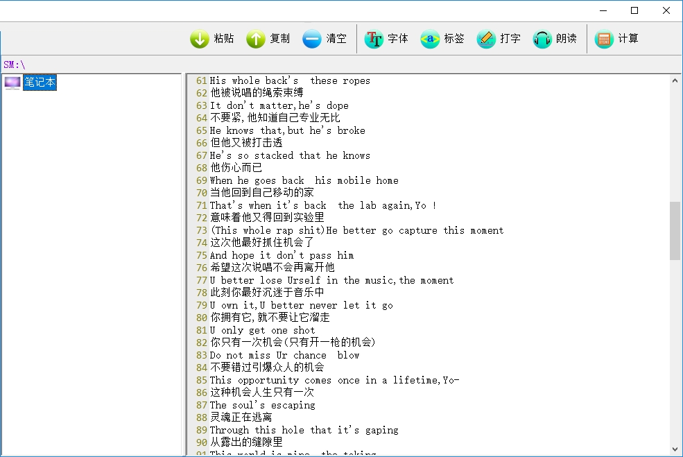Click the 标签 tag button label
Viewport: 683px width, 457px height.
454,39
